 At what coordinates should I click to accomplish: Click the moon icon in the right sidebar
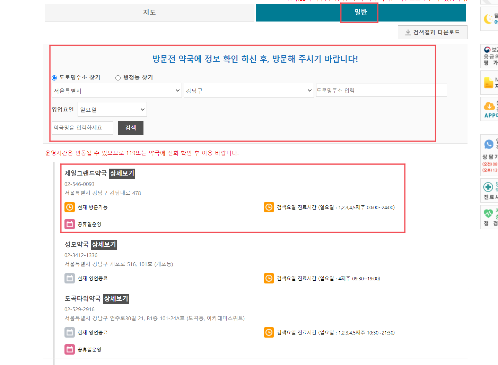pyautogui.click(x=488, y=19)
